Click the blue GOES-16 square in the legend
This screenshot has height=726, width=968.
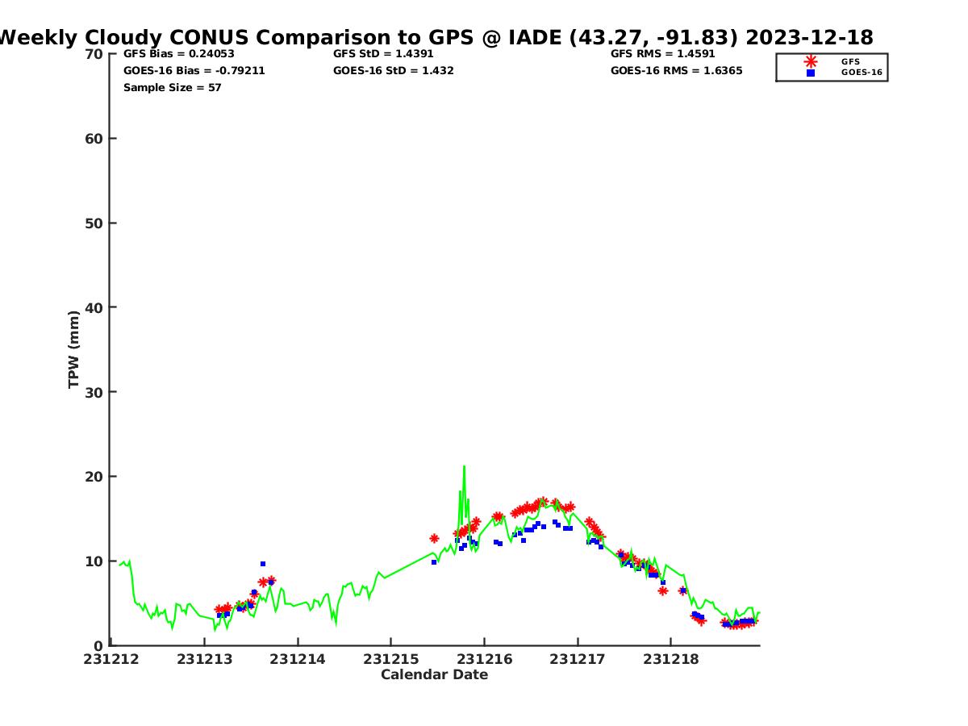point(811,73)
